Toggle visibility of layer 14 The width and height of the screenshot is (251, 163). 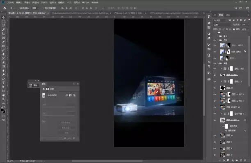tap(214, 88)
